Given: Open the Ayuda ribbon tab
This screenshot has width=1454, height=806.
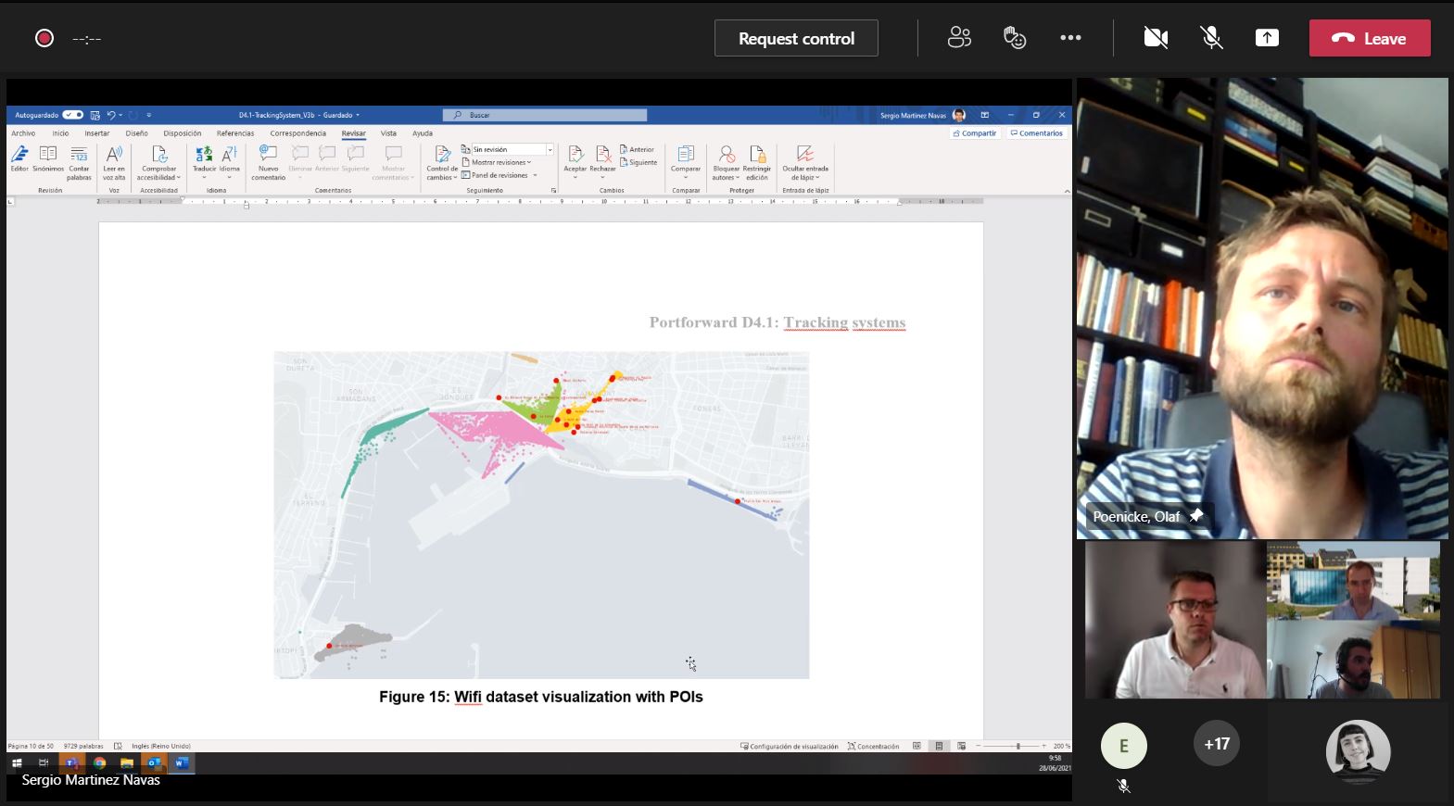Looking at the screenshot, I should 423,133.
